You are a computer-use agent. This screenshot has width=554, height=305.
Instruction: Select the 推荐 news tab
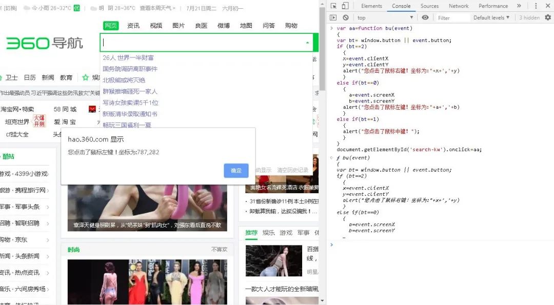click(251, 233)
